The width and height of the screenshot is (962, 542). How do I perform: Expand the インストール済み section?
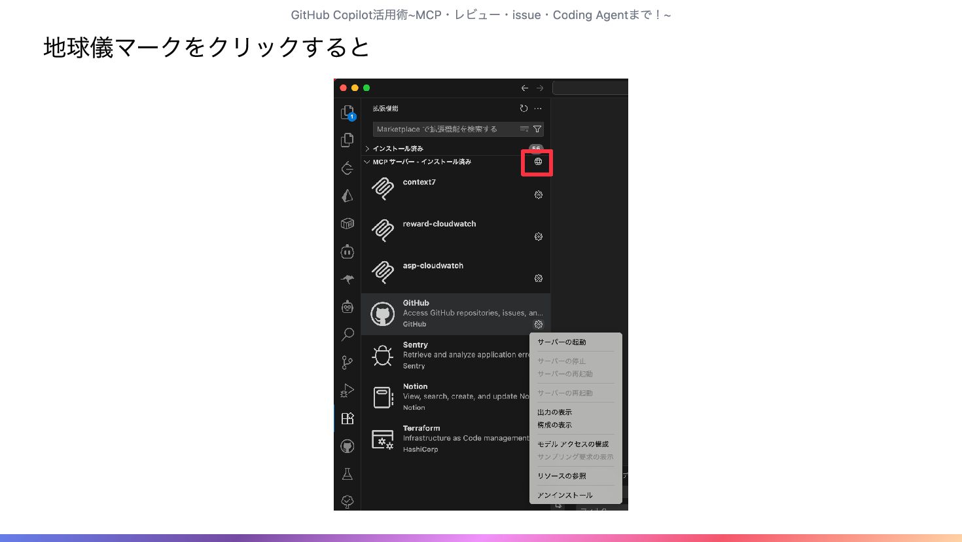click(x=455, y=149)
